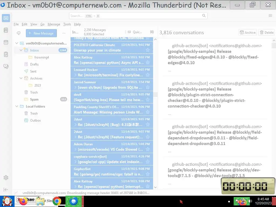The height and width of the screenshot is (207, 276).
Task: Click the Start button on taskbar
Action: click(7, 201)
